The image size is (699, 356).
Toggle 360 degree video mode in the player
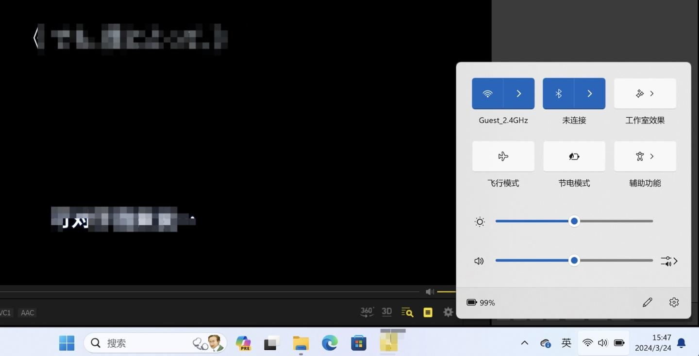(x=367, y=312)
